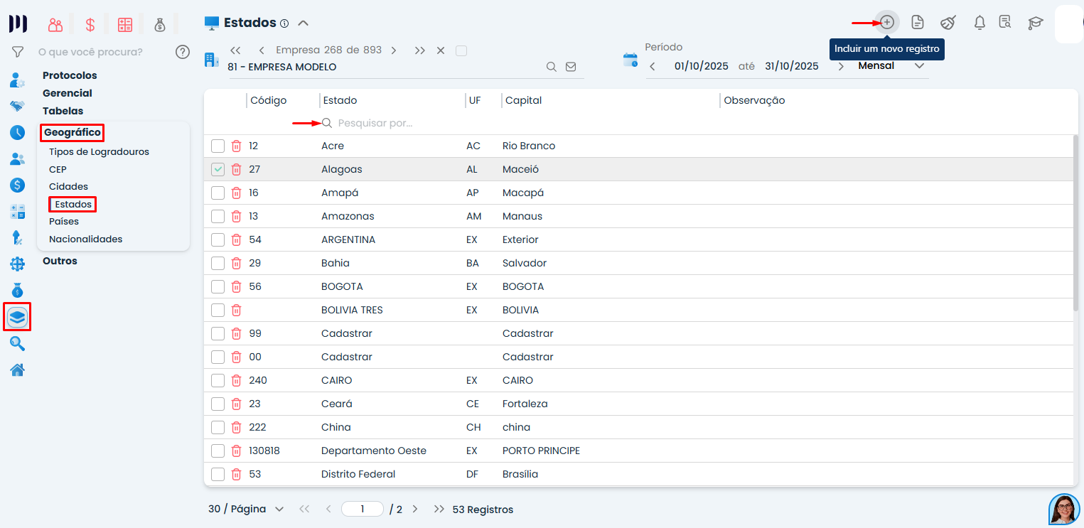Click the filter funnel icon in the left sidebar
The height and width of the screenshot is (528, 1084).
(x=18, y=51)
